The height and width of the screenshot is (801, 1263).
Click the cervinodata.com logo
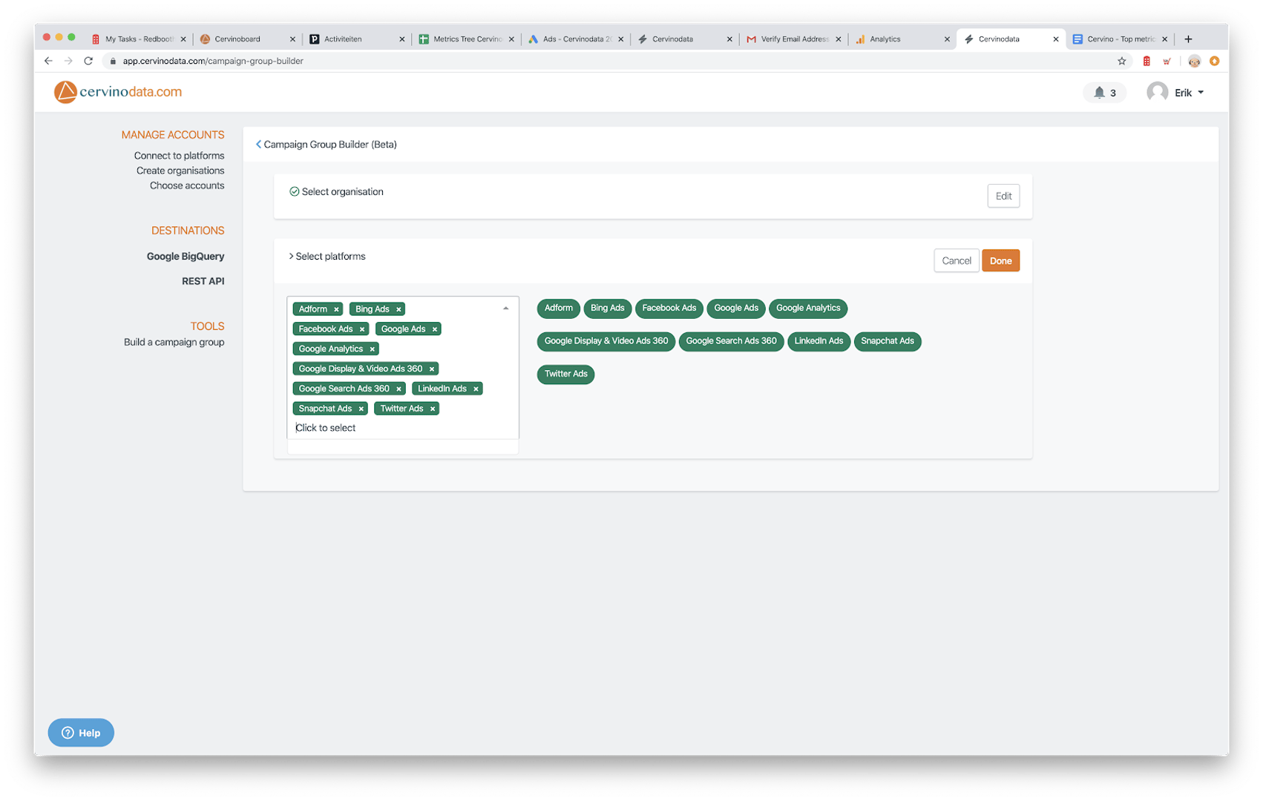pyautogui.click(x=118, y=92)
